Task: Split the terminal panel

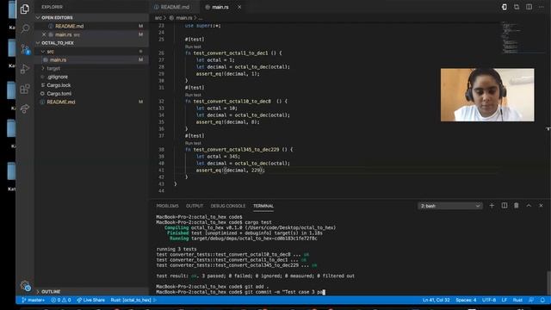Action: pos(504,206)
